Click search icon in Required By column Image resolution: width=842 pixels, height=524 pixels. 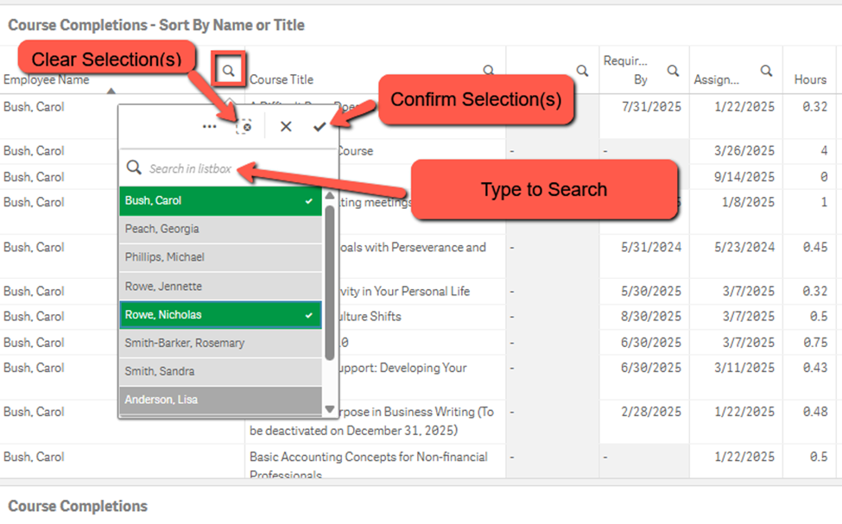tap(673, 71)
